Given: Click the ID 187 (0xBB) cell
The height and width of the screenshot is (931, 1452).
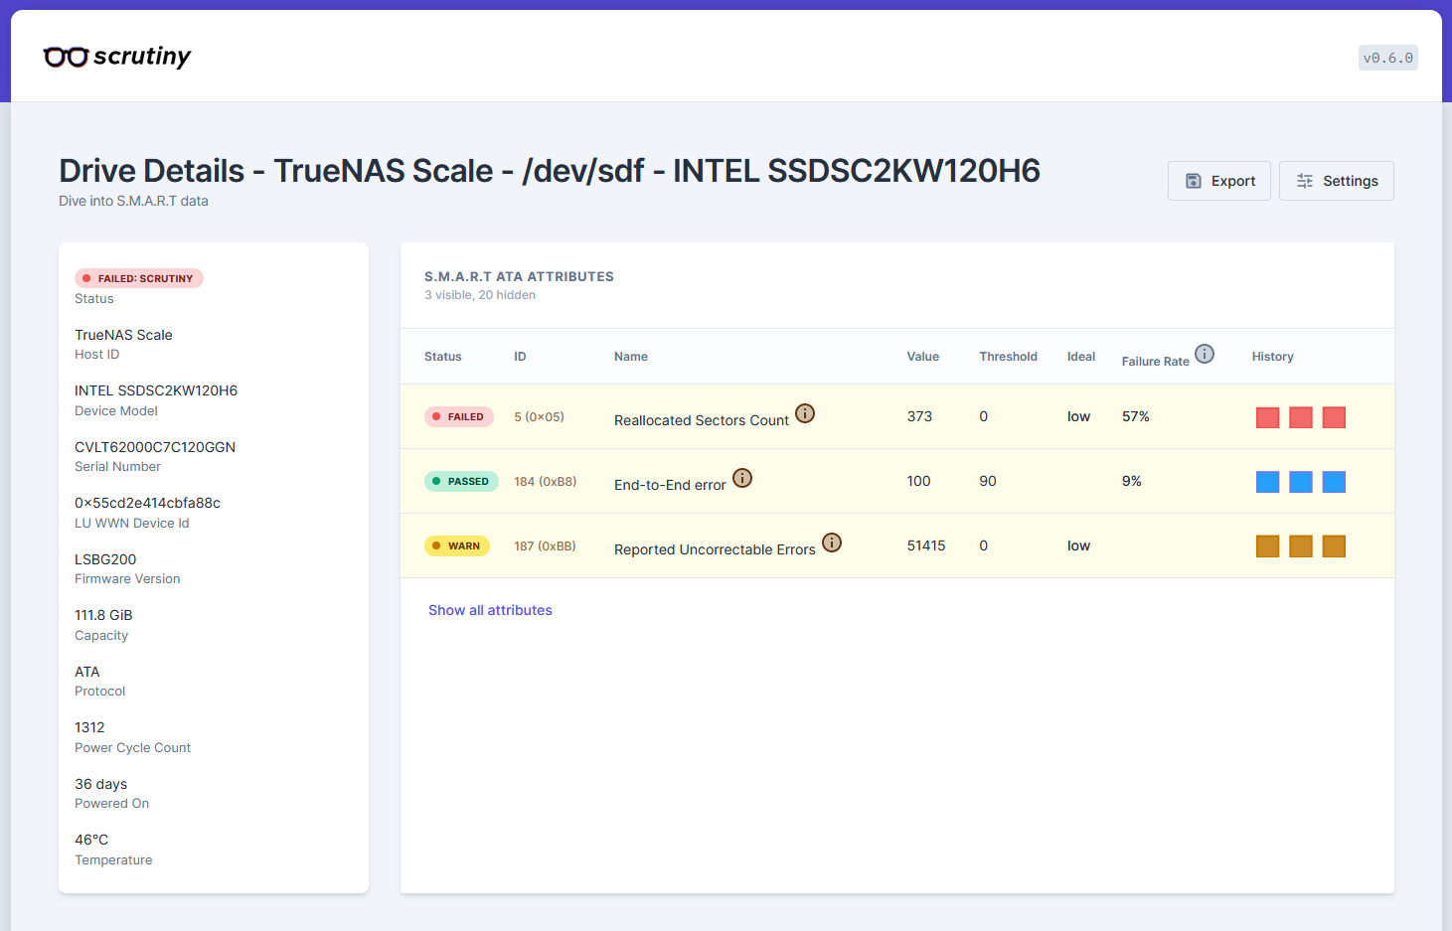Looking at the screenshot, I should (x=546, y=545).
